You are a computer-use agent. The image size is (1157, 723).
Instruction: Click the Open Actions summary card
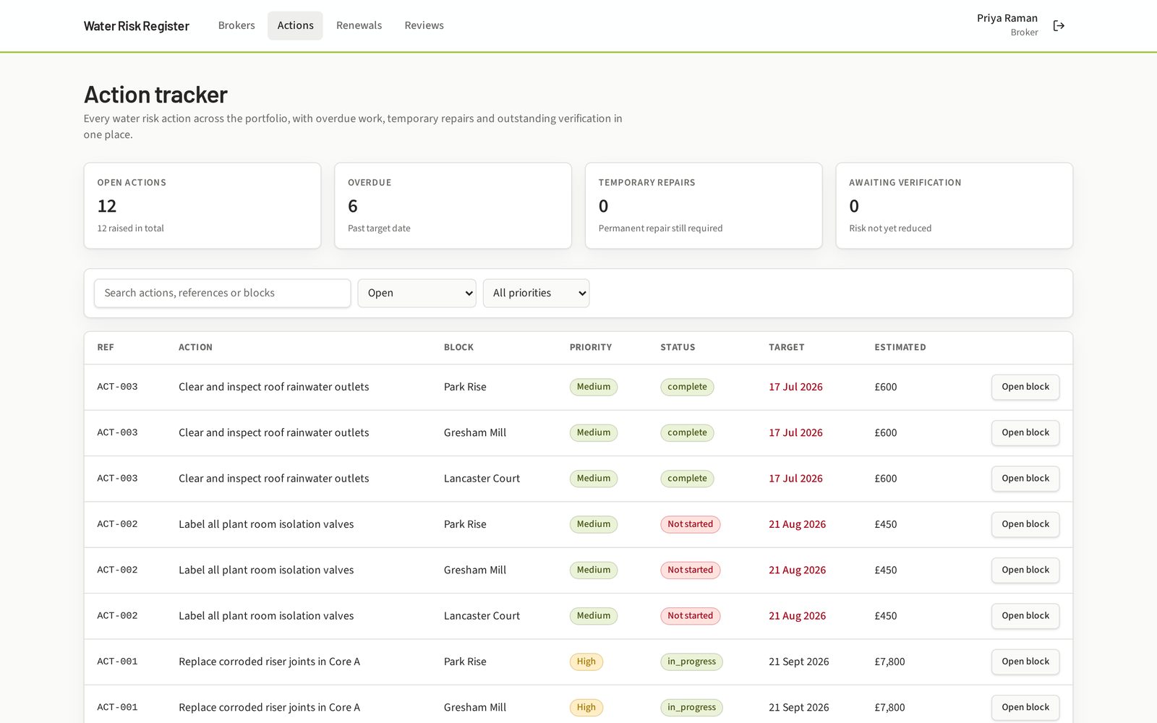click(202, 205)
